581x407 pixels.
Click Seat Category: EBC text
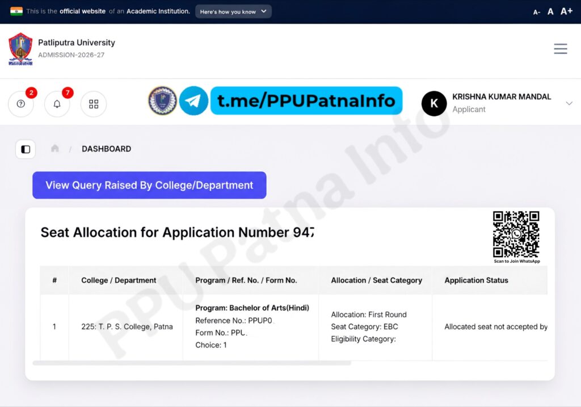(x=364, y=326)
